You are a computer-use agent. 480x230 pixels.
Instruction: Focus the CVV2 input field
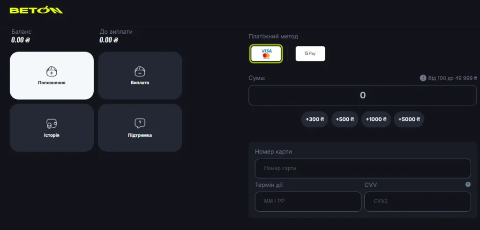(x=417, y=201)
